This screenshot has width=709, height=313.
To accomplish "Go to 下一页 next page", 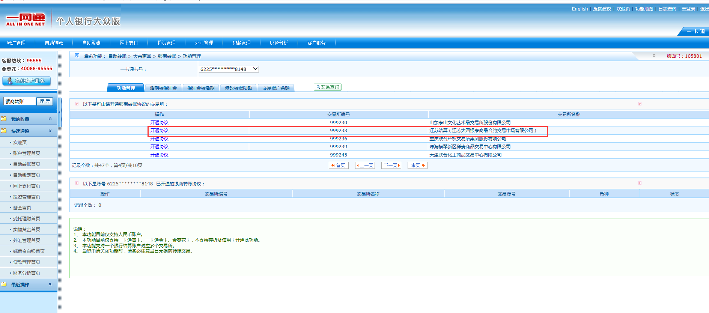I will tap(391, 165).
